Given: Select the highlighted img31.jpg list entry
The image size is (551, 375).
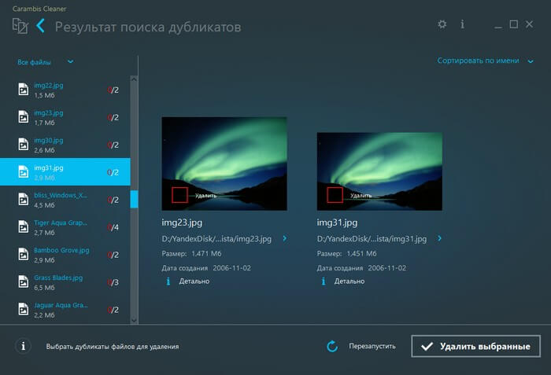Looking at the screenshot, I should (65, 171).
